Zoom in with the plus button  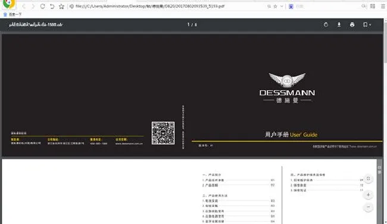(368, 195)
